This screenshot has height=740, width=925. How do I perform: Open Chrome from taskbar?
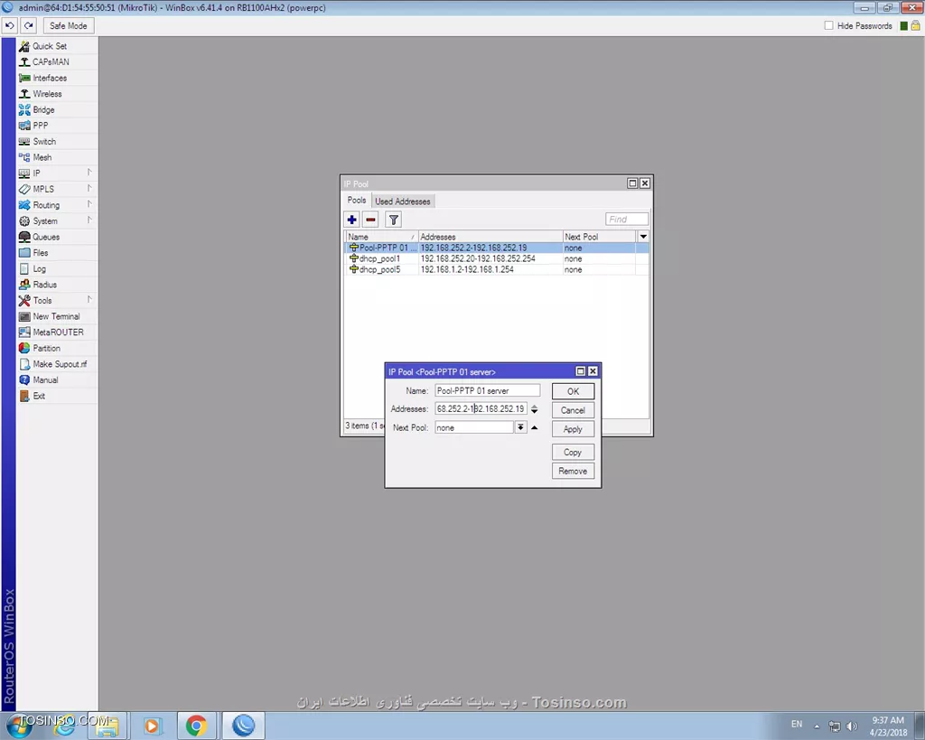[x=196, y=726]
